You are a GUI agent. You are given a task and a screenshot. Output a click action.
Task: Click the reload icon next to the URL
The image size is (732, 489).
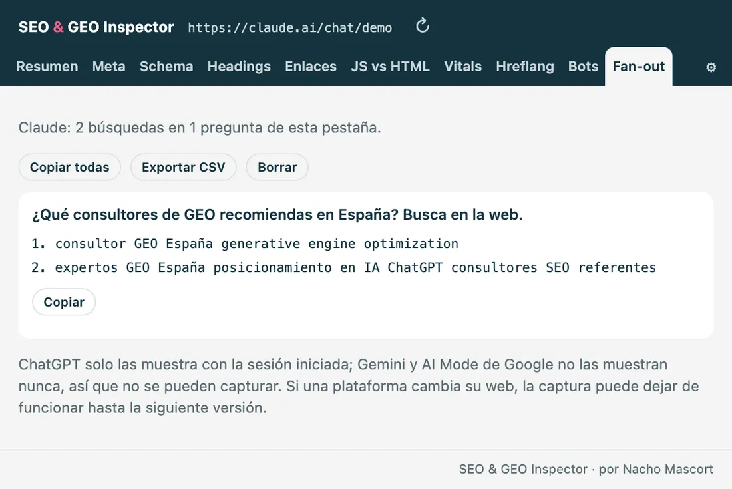(x=423, y=26)
